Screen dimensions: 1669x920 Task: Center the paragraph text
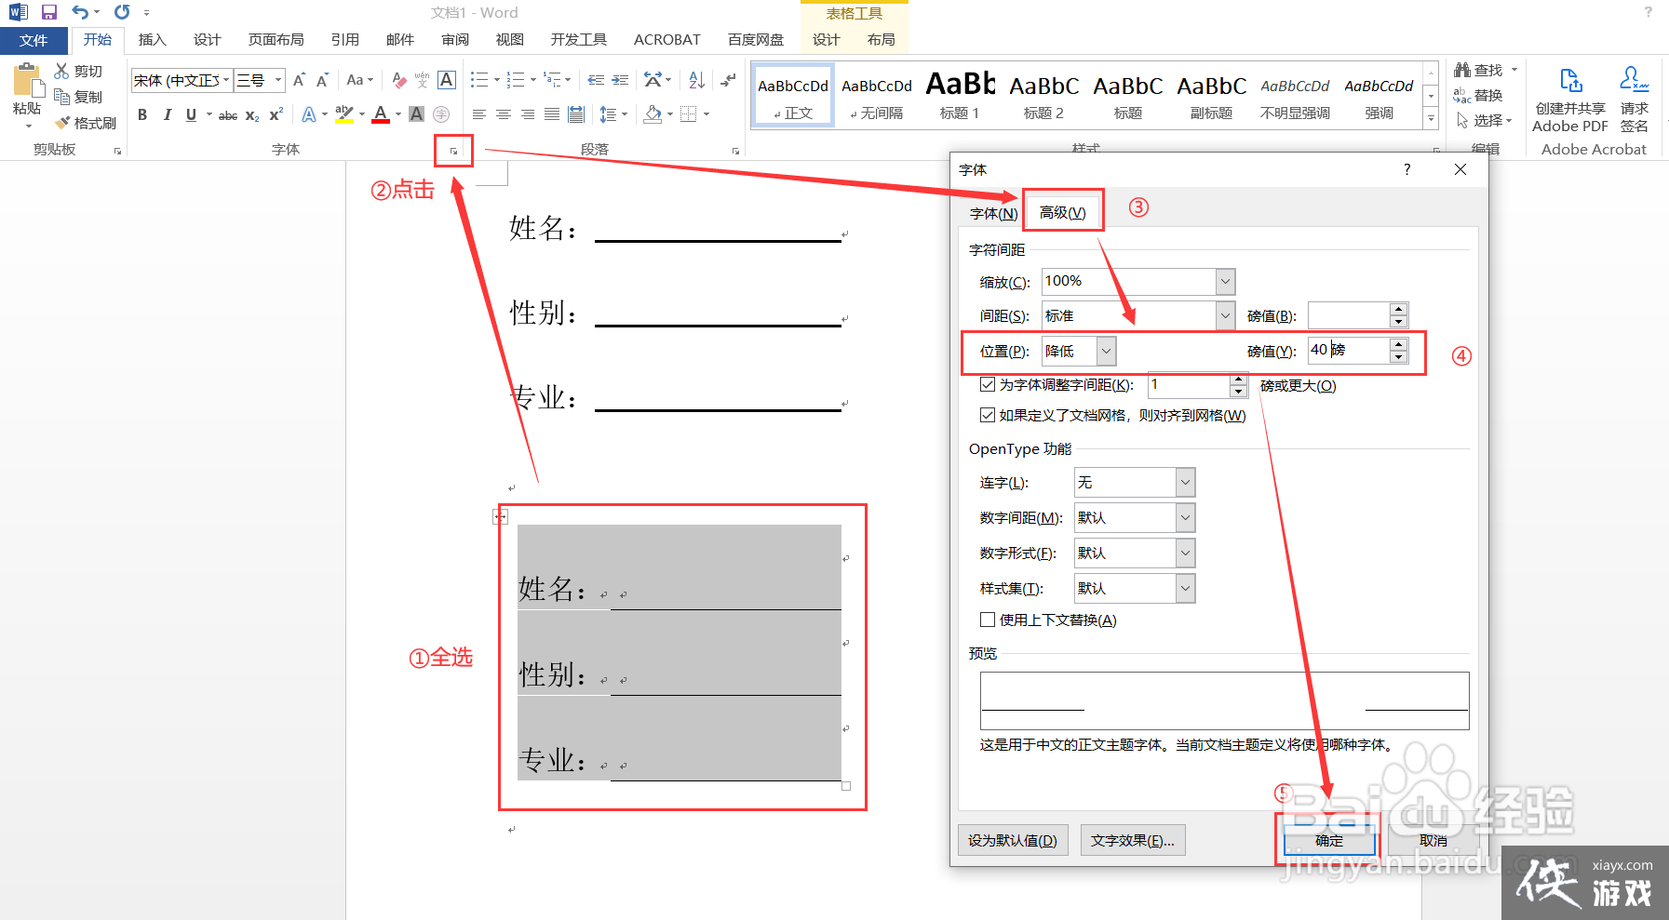tap(504, 114)
